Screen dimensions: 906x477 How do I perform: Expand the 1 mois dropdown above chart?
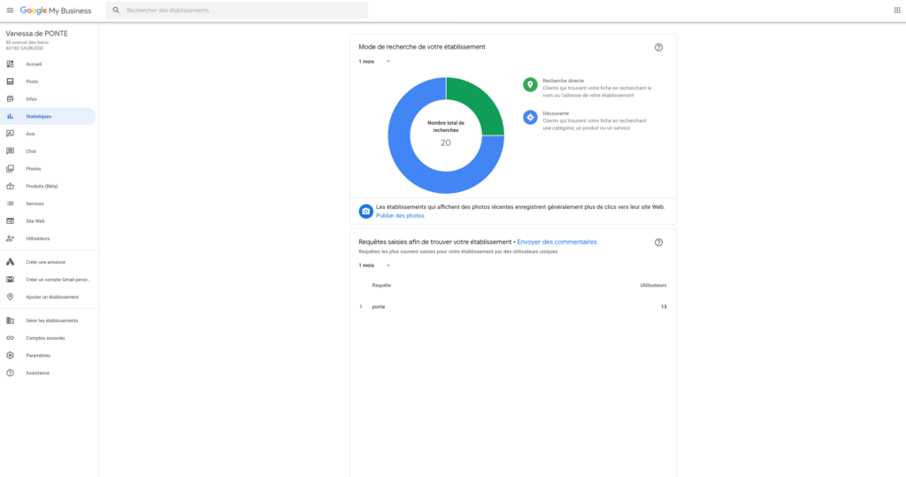coord(374,62)
